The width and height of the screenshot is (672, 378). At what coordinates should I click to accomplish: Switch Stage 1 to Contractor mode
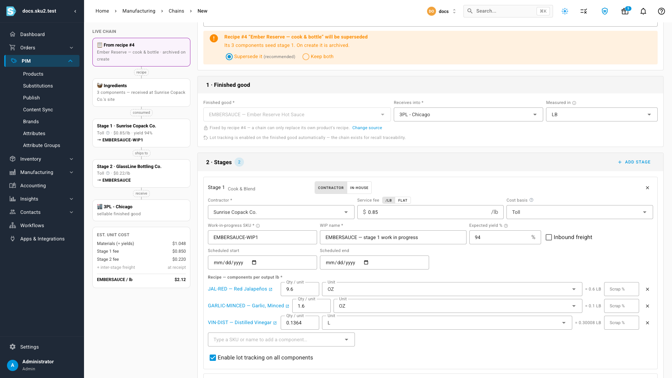coord(331,188)
